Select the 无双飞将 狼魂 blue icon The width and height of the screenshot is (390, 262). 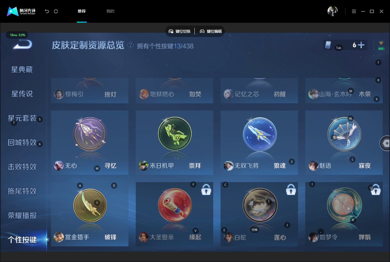pyautogui.click(x=259, y=134)
